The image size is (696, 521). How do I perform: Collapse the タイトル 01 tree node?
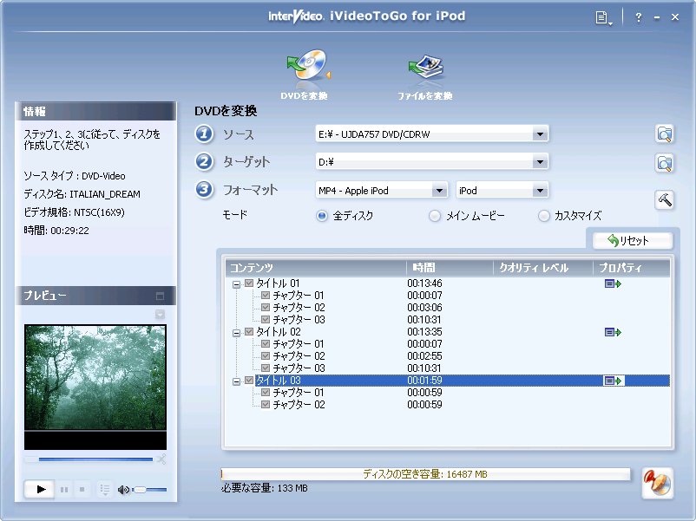[x=237, y=284]
